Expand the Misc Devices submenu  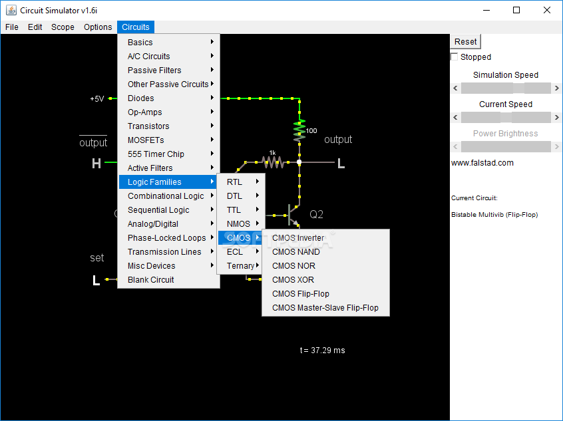(168, 266)
